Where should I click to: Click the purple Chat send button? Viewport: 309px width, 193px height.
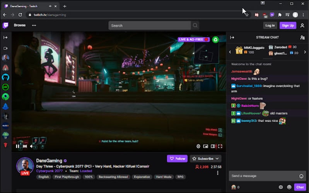(x=300, y=187)
